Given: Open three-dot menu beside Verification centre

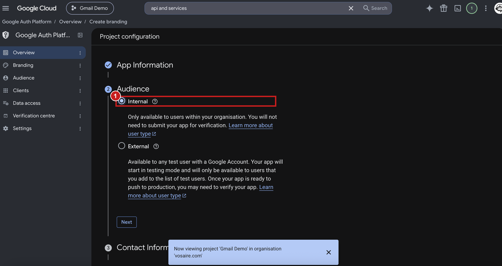Looking at the screenshot, I should (80, 116).
